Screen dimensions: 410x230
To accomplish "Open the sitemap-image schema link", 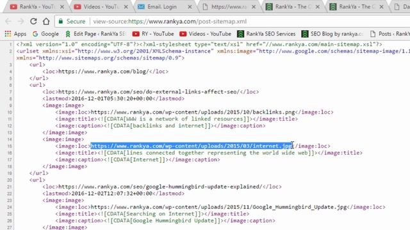I will click(334, 51).
